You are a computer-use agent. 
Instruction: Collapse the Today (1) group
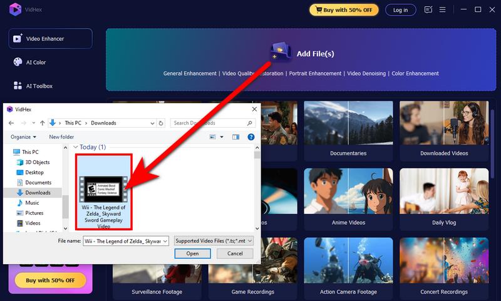point(76,147)
